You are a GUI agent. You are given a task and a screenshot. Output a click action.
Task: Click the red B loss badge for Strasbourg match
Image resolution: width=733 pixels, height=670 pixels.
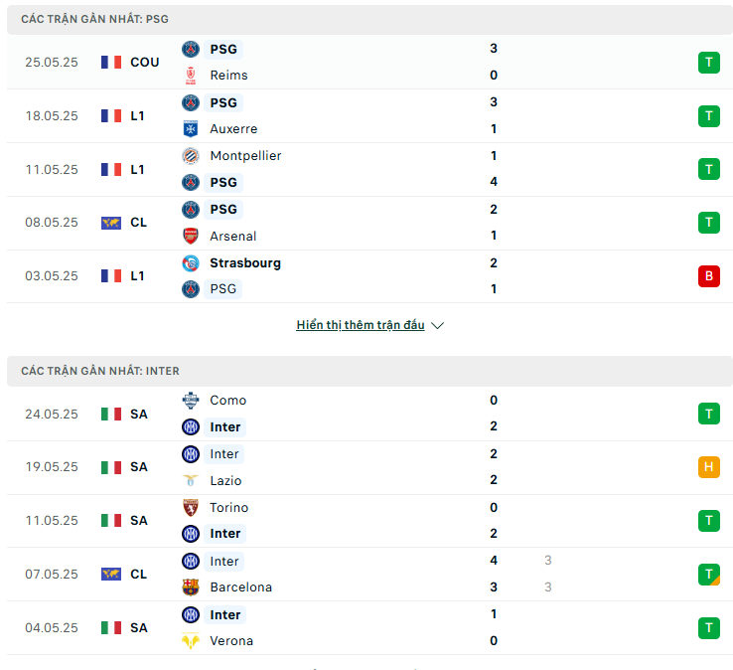(x=709, y=276)
